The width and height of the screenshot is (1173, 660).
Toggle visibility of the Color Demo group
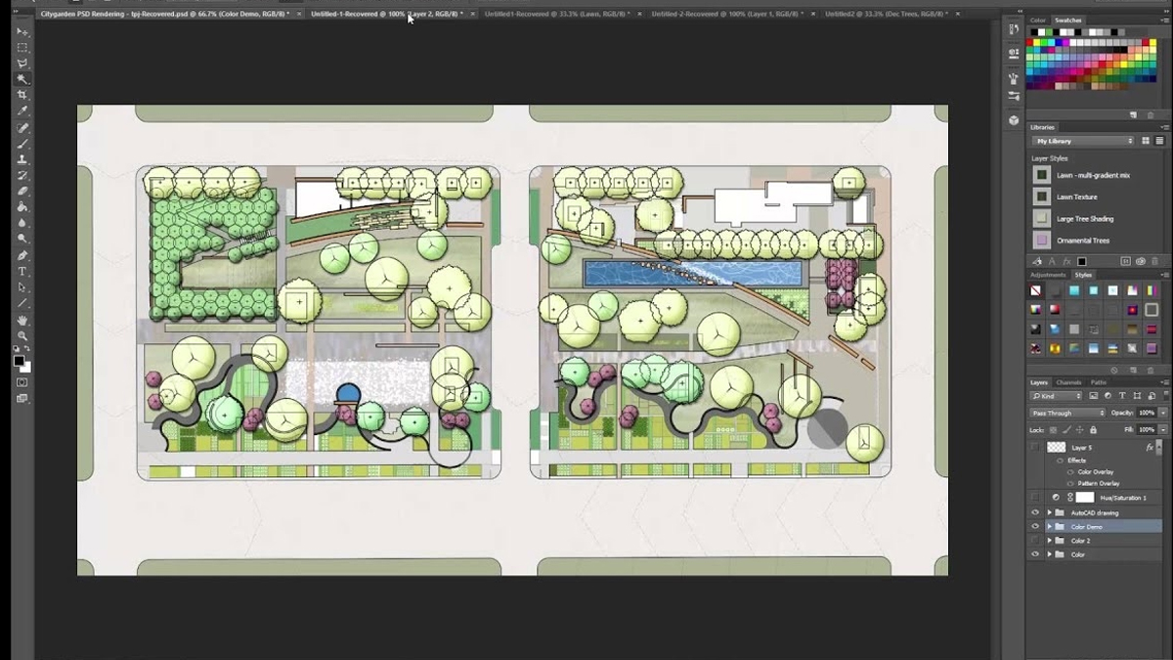(1035, 526)
